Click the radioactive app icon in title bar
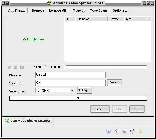Image resolution: width=156 pixels, height=139 pixels. (x=49, y=3)
